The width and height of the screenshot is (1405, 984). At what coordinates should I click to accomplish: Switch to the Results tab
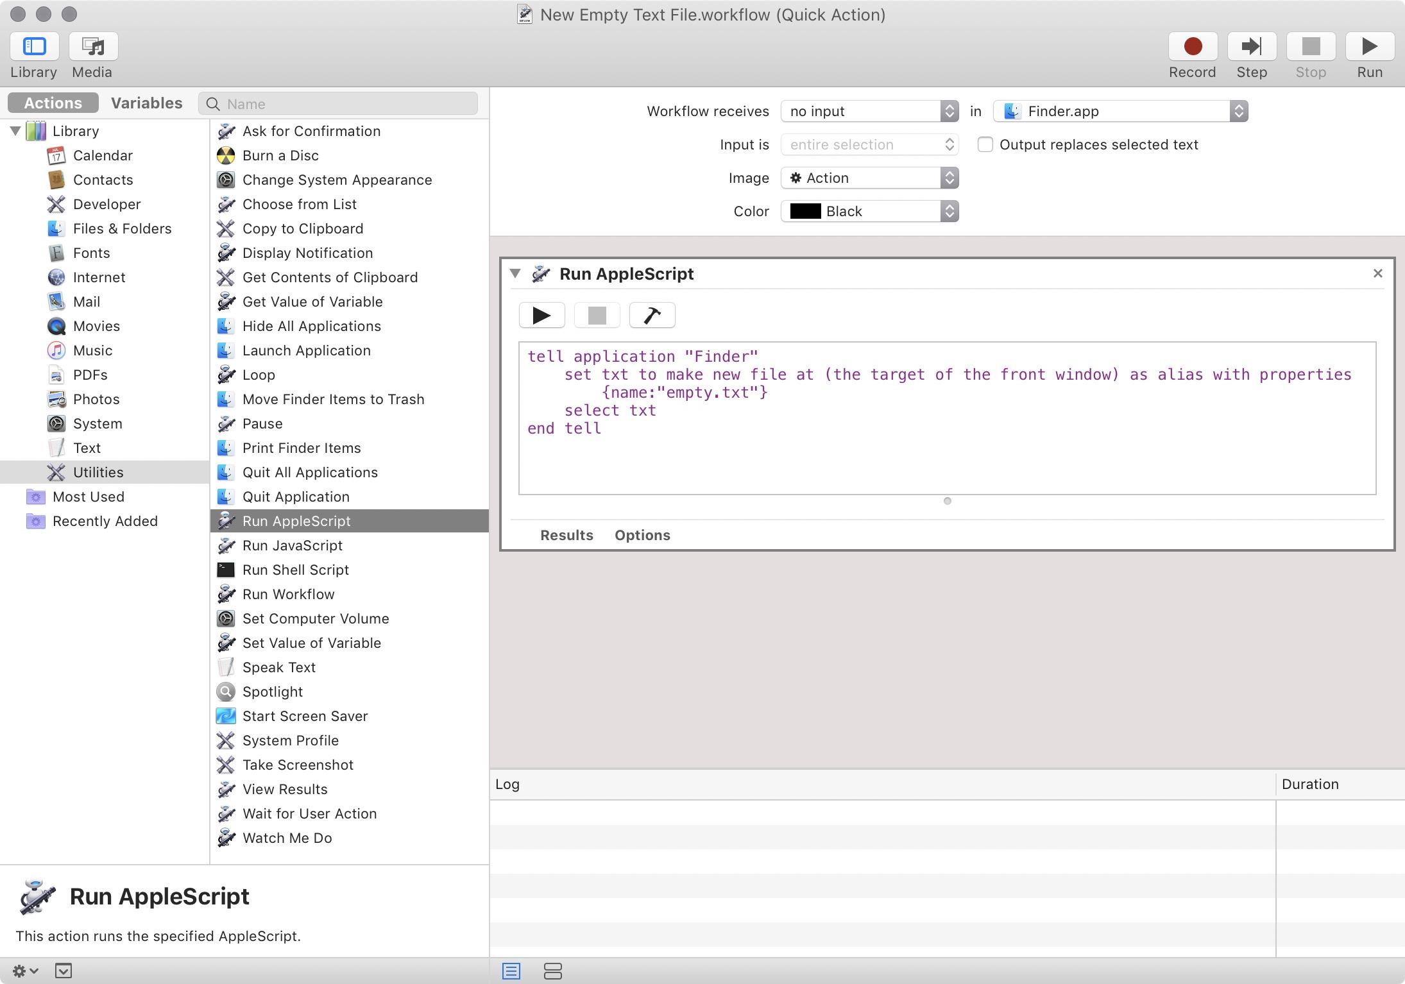pyautogui.click(x=566, y=535)
